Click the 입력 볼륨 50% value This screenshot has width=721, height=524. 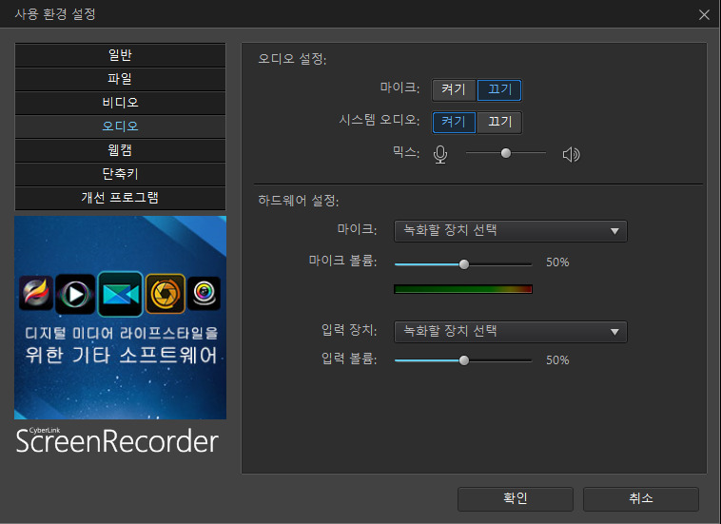[557, 359]
